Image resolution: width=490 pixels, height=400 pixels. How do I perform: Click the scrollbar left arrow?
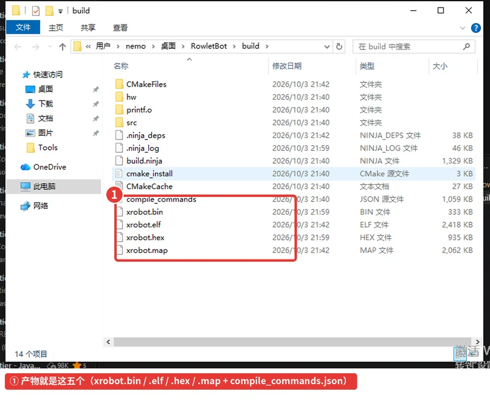(108, 342)
